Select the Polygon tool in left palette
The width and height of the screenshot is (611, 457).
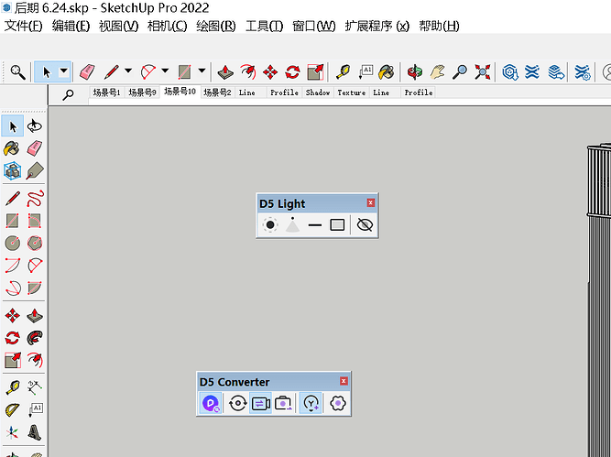pyautogui.click(x=35, y=243)
